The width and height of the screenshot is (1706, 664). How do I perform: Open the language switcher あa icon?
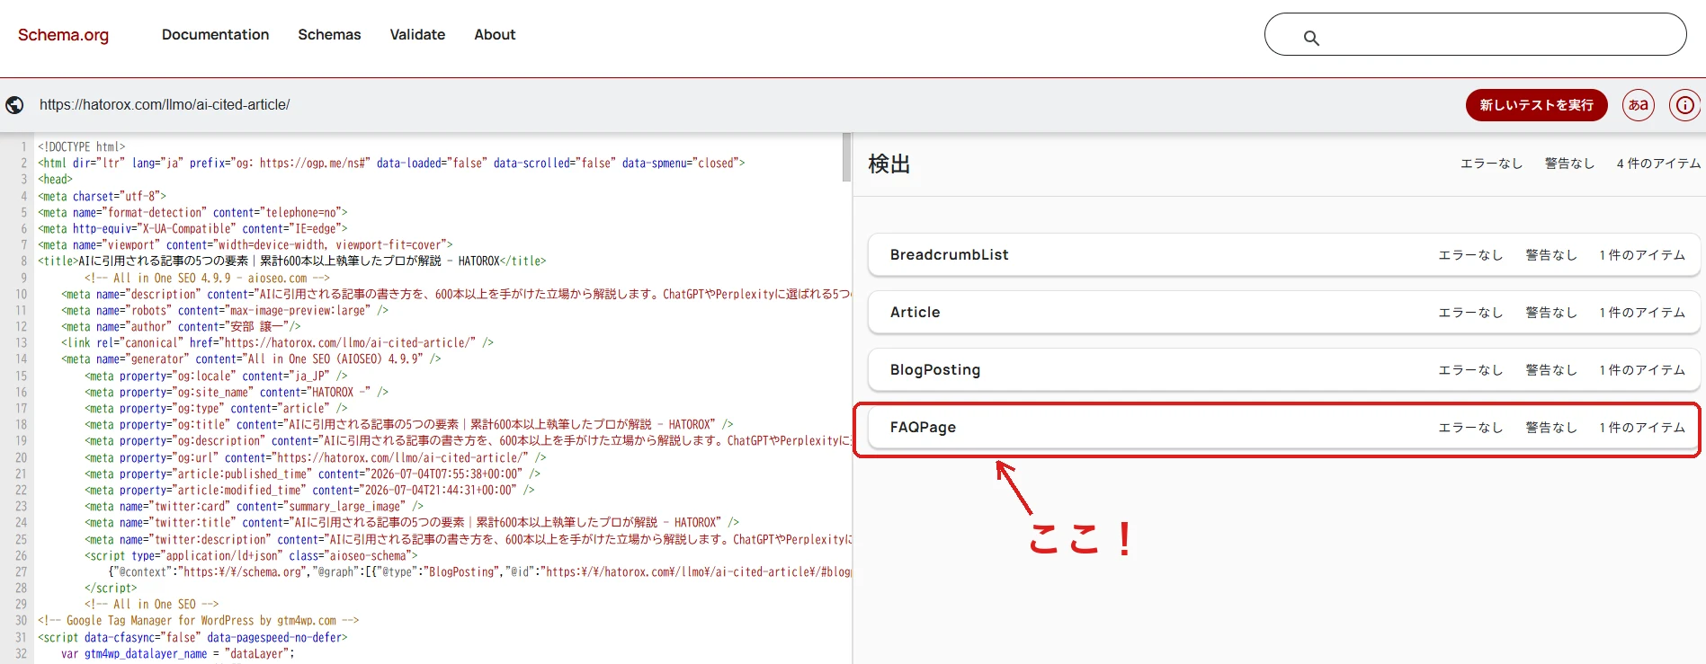[x=1639, y=105]
